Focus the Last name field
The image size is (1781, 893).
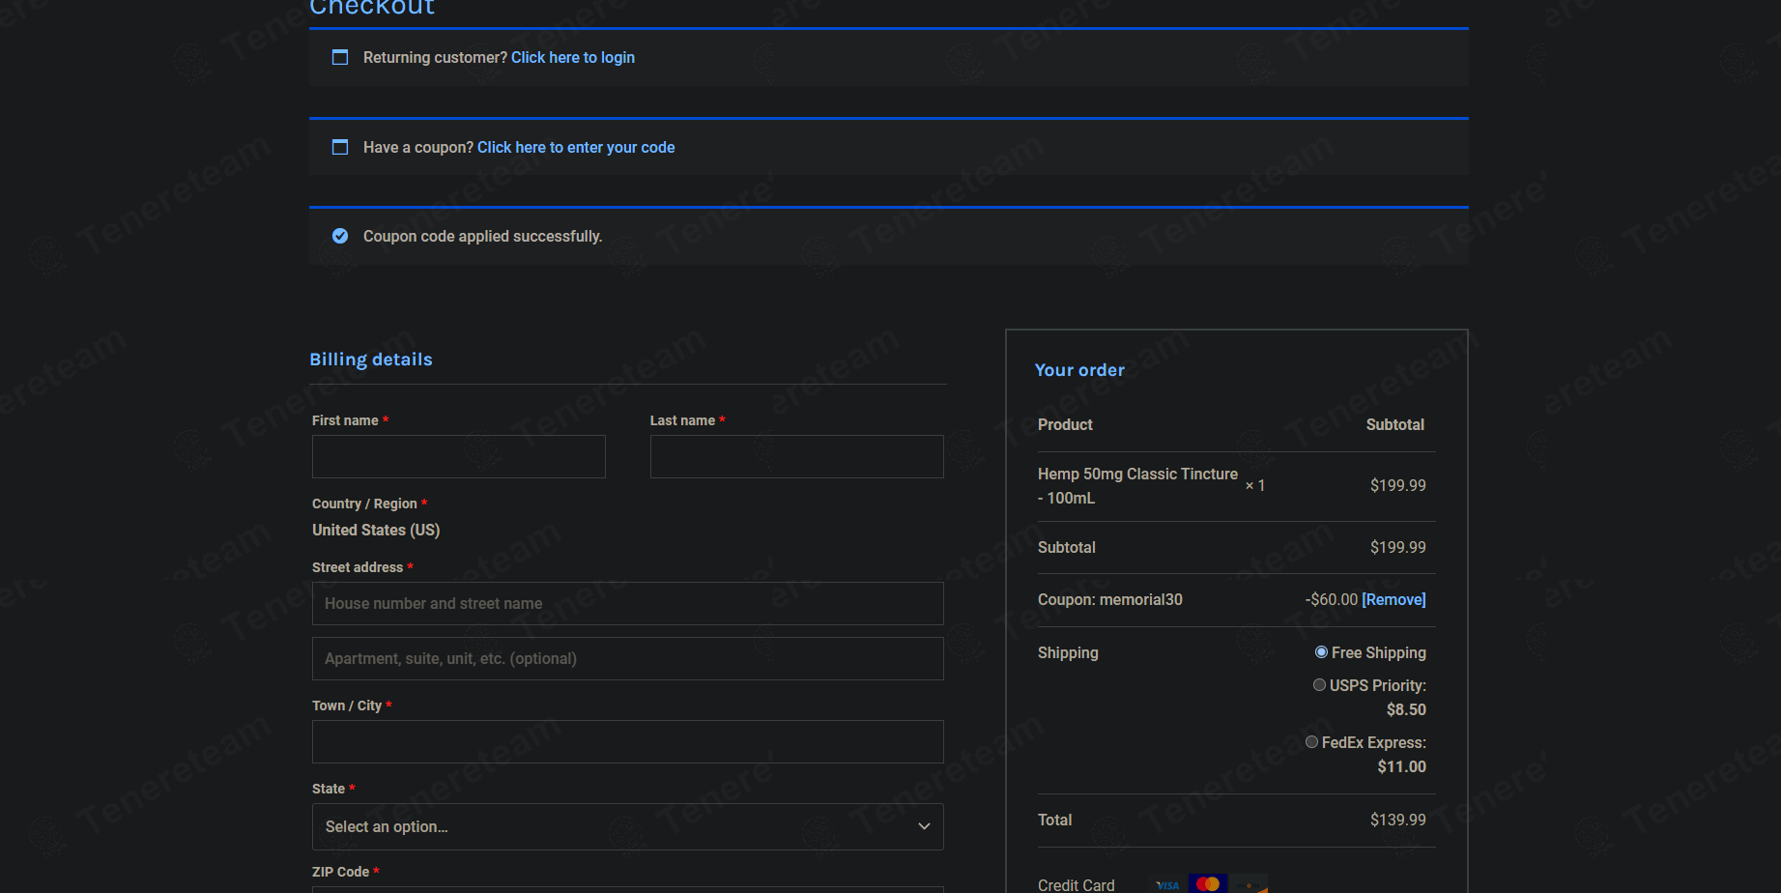[797, 456]
